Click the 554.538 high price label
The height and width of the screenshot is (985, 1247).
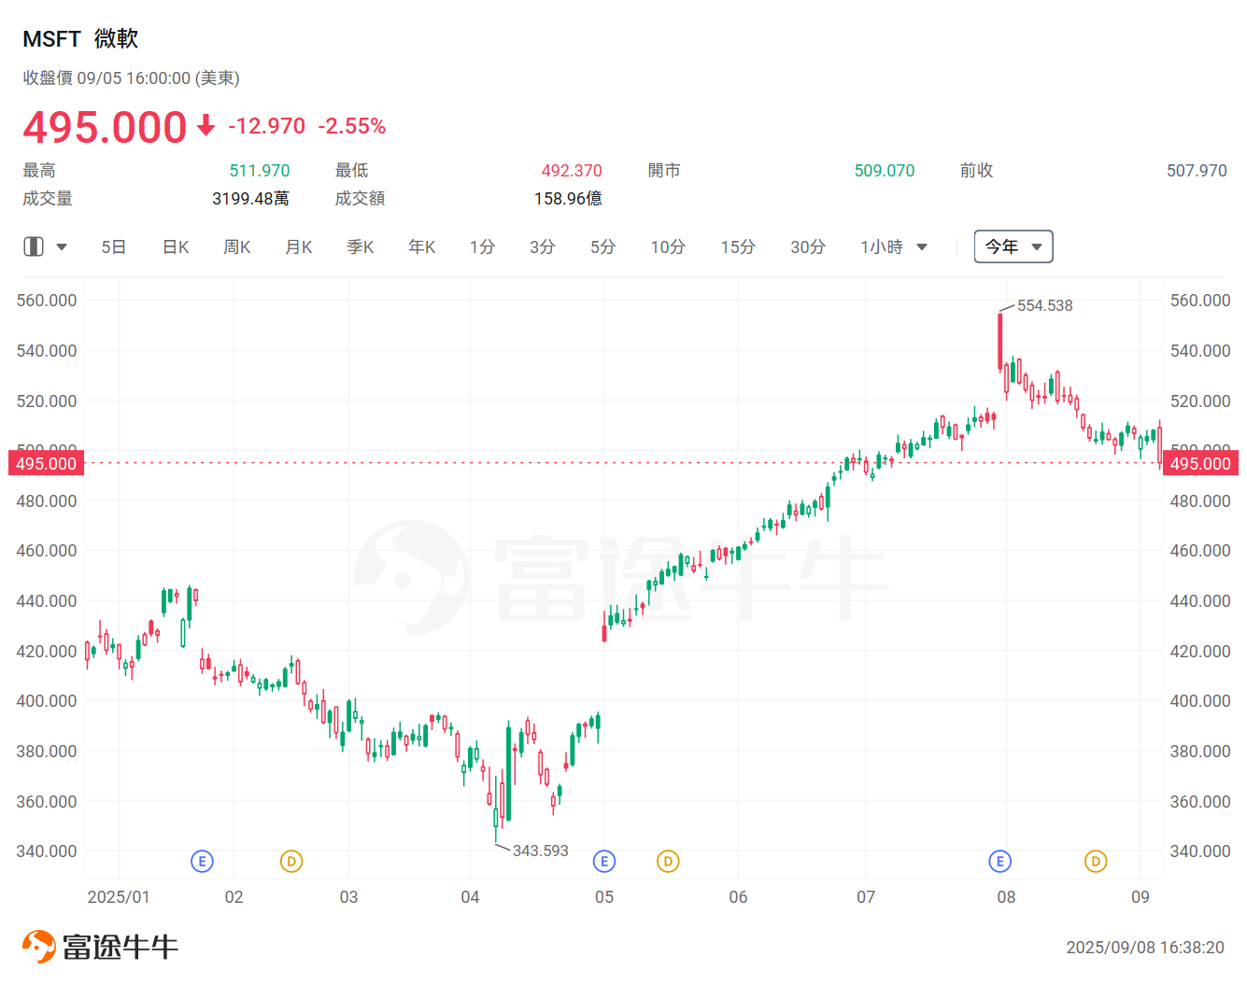tap(1044, 304)
